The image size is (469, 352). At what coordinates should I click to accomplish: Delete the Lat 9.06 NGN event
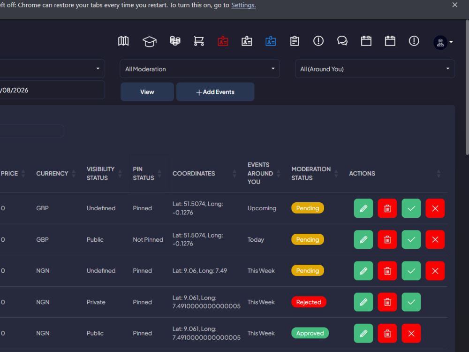point(387,271)
